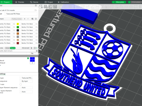The width and height of the screenshot is (142, 106).
Task: Open filament 2 Bambu PLA Basic dropdown
Action: tap(27, 24)
